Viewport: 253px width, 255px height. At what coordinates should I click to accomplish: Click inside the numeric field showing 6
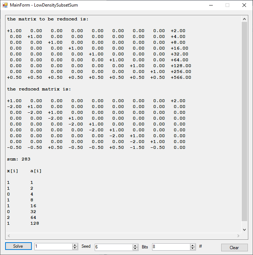[113, 247]
